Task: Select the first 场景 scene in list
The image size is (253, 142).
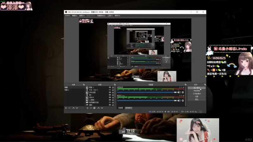Action: pos(74,87)
